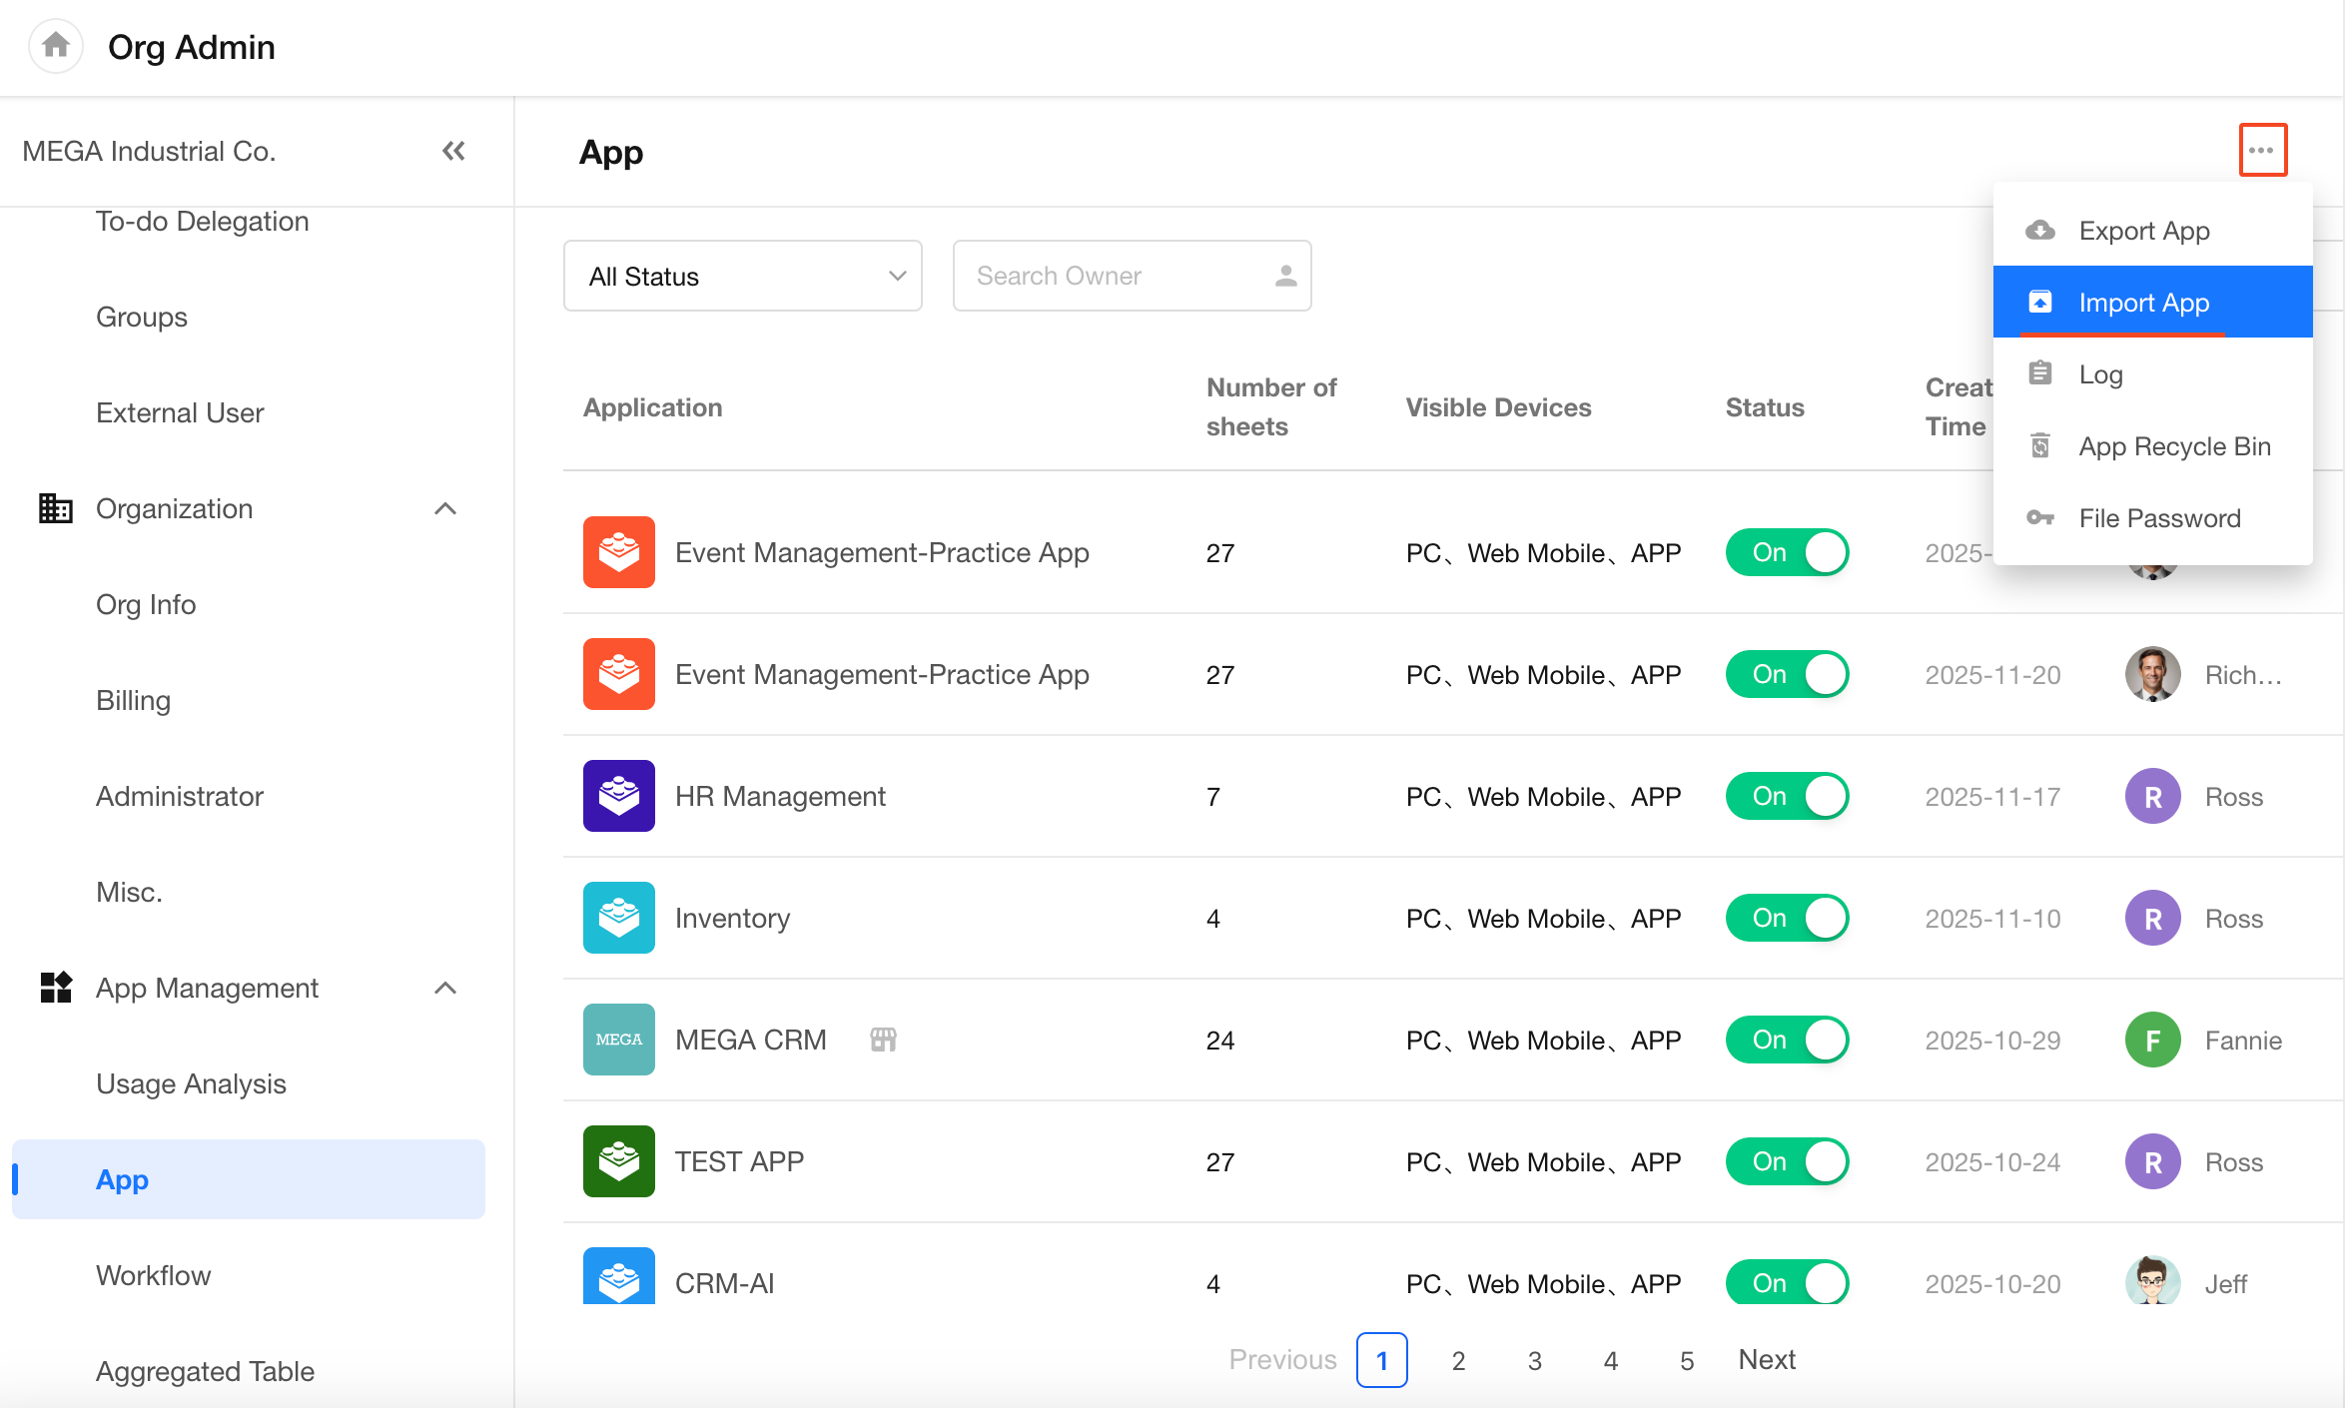Screen dimensions: 2345x1408
Task: Click Ross's avatar in HR Management row
Action: (2152, 796)
